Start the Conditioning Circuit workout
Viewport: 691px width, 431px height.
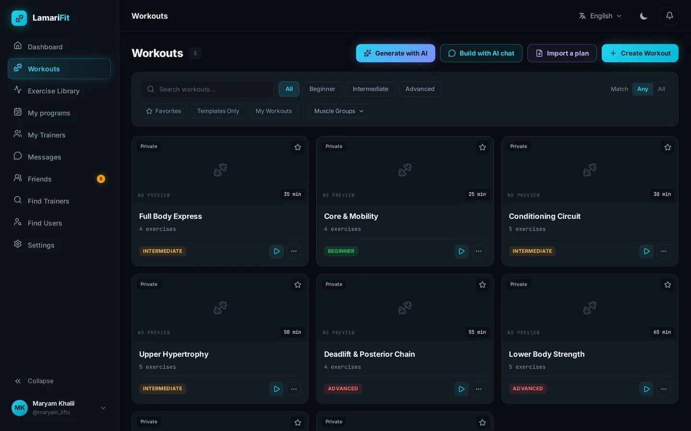(x=646, y=251)
